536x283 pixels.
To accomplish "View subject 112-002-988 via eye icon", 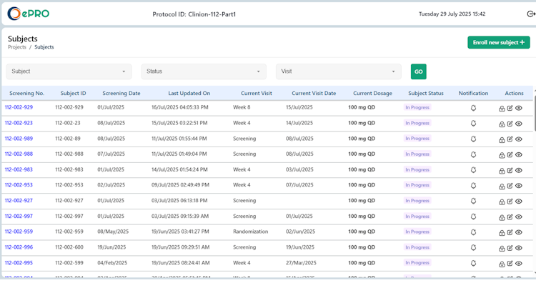I will tap(519, 155).
